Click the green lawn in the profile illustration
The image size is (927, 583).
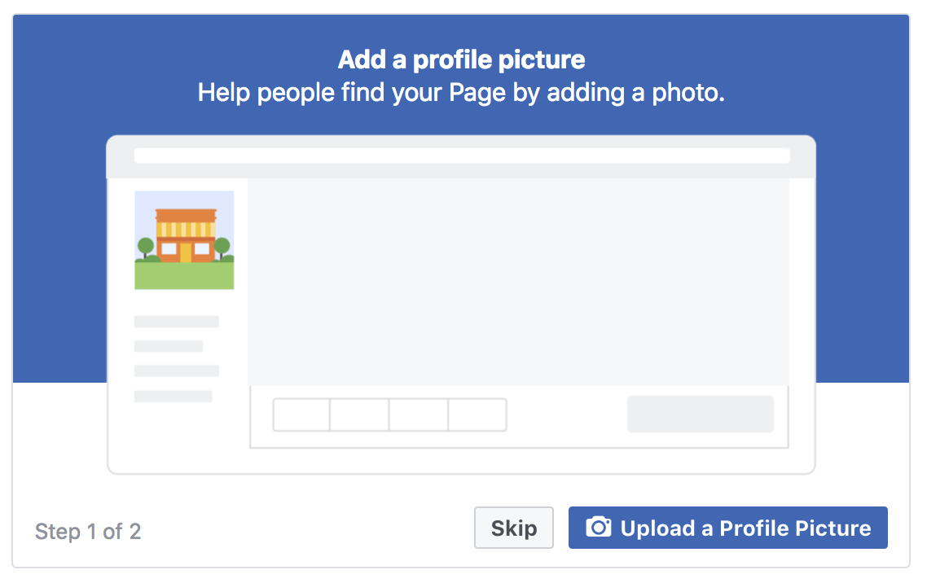click(184, 275)
